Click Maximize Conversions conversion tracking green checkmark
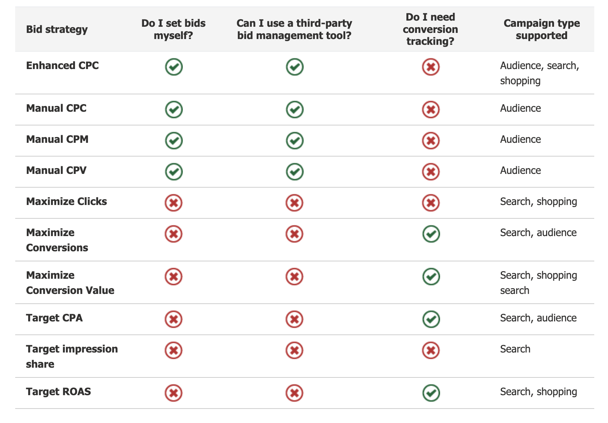 coord(431,234)
